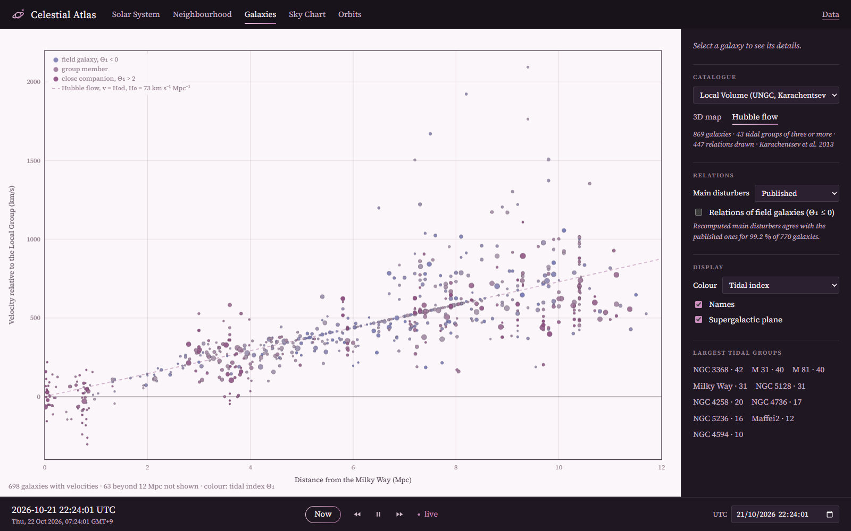Open the Neighbourhood tab
The height and width of the screenshot is (531, 851).
coord(202,14)
